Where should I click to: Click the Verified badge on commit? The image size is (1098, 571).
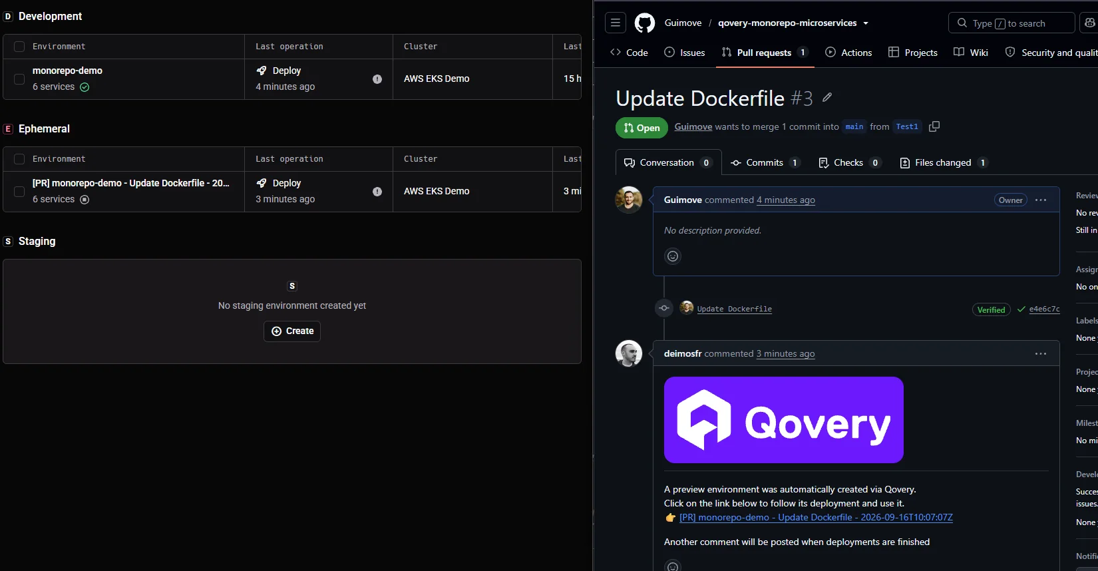tap(991, 309)
